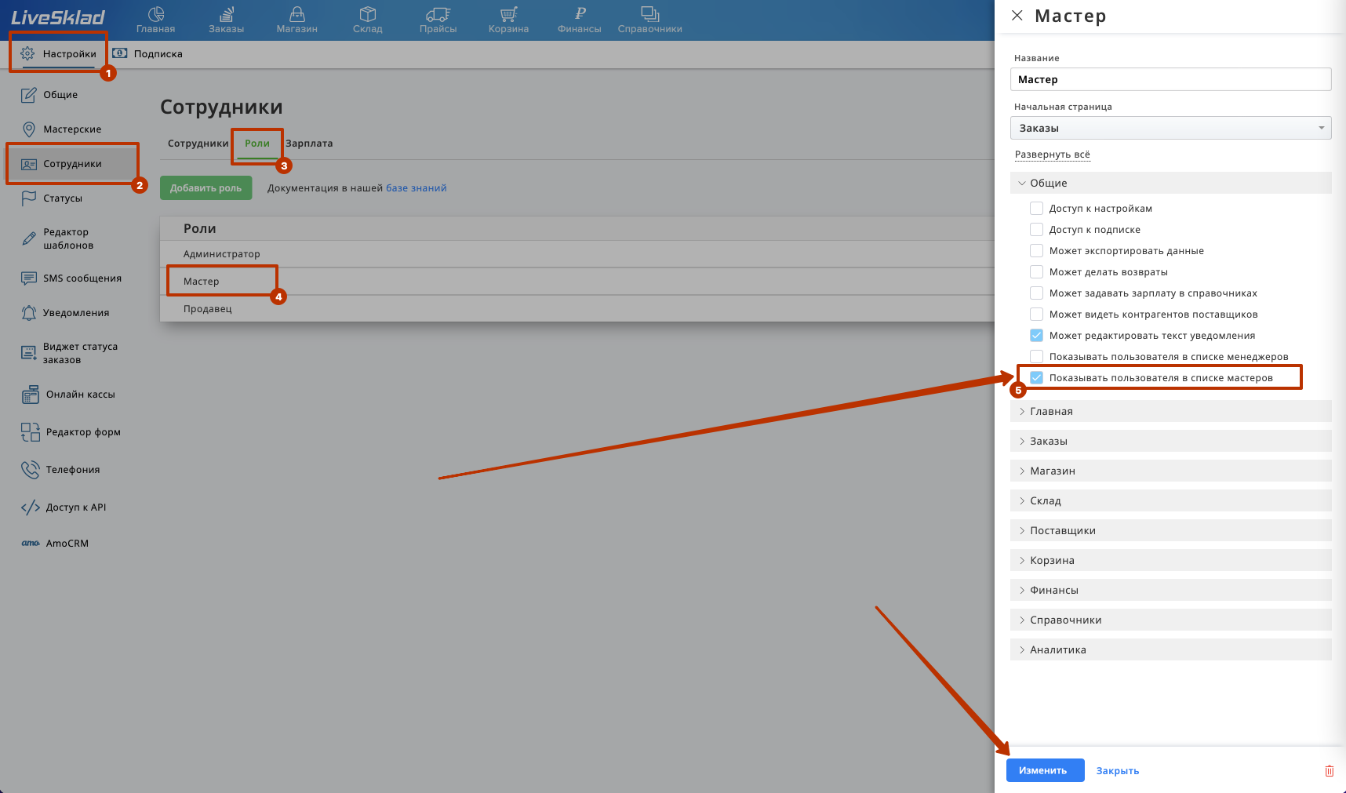1346x793 pixels.
Task: Expand the Поставщики permissions section
Action: pos(1170,530)
